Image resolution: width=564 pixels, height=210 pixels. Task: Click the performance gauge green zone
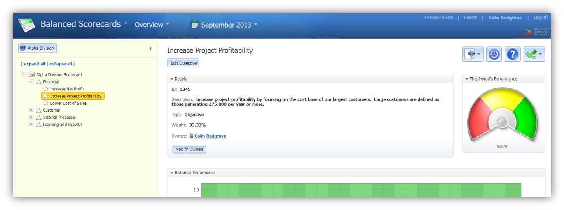point(526,118)
